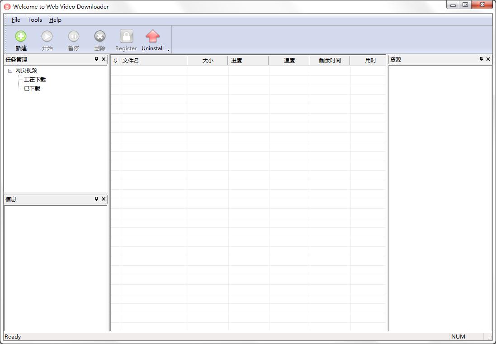Pin the 任务管理 panel with pushpin icon
The width and height of the screenshot is (496, 344).
[x=96, y=59]
